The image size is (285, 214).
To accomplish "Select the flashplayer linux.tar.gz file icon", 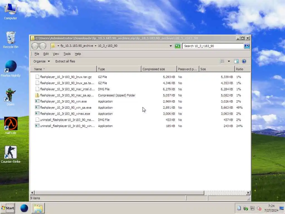I will point(37,77).
